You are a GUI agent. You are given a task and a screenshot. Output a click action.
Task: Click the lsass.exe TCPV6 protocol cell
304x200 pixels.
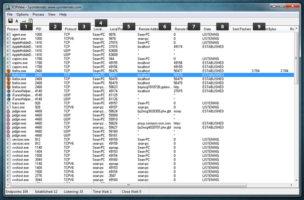tap(69, 107)
